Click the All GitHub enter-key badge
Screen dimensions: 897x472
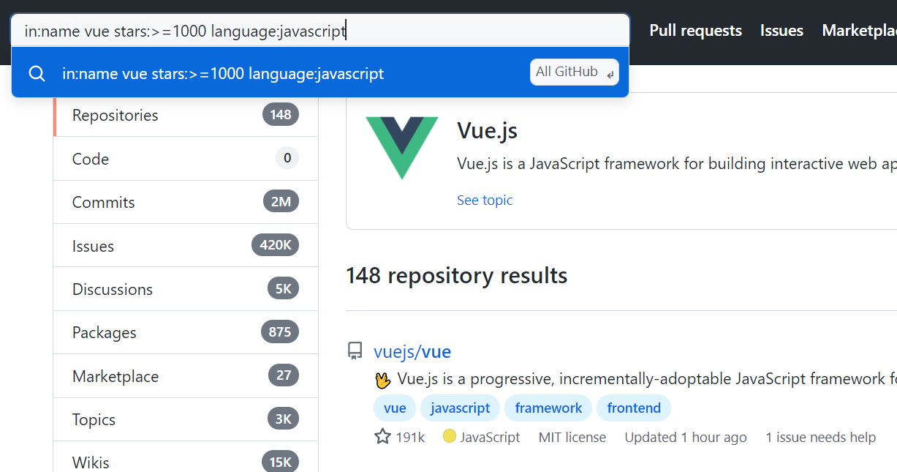(x=575, y=72)
